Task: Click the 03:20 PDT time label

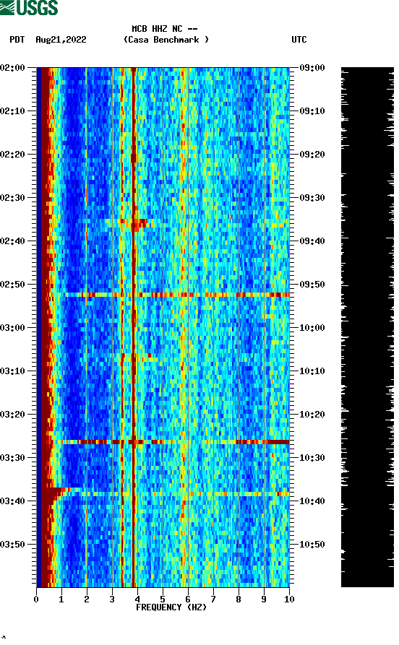Action: click(13, 415)
